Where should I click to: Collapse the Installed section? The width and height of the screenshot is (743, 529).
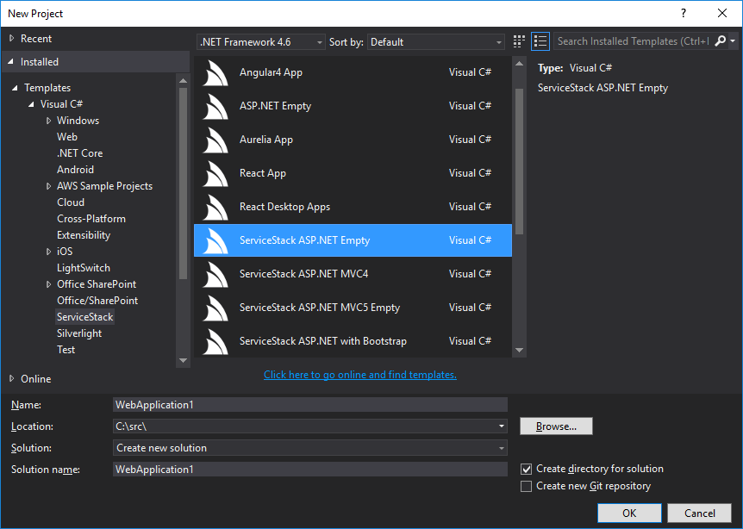pyautogui.click(x=11, y=62)
